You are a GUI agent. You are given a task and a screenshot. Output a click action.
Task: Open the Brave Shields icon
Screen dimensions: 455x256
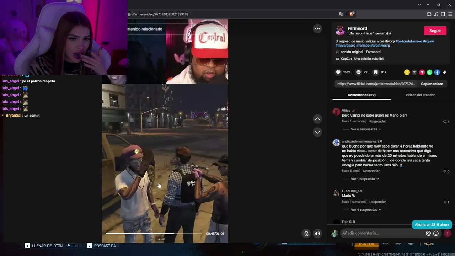pos(352,14)
